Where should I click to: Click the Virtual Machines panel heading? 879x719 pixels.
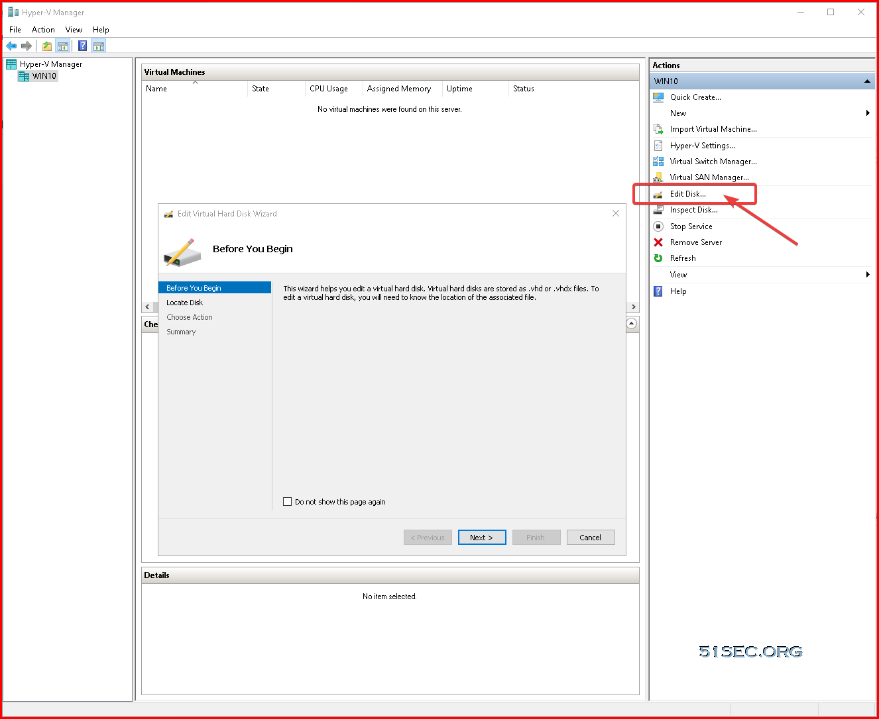coord(175,72)
